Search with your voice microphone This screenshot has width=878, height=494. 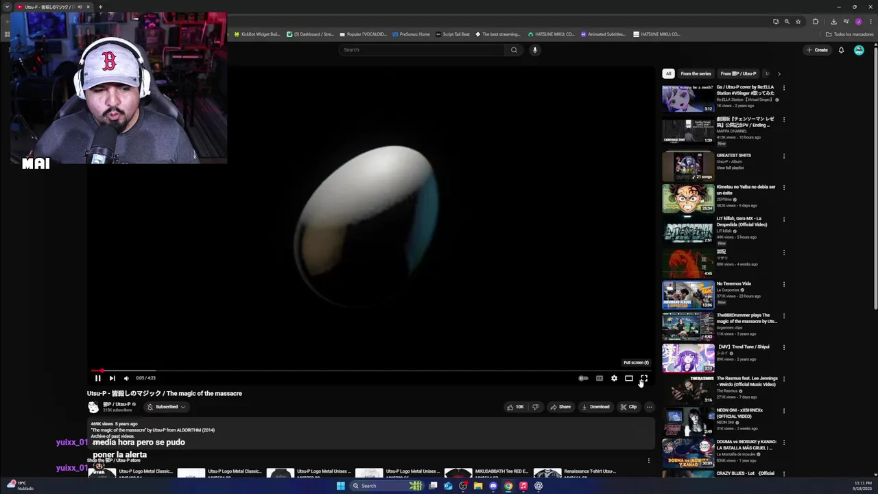tap(535, 50)
